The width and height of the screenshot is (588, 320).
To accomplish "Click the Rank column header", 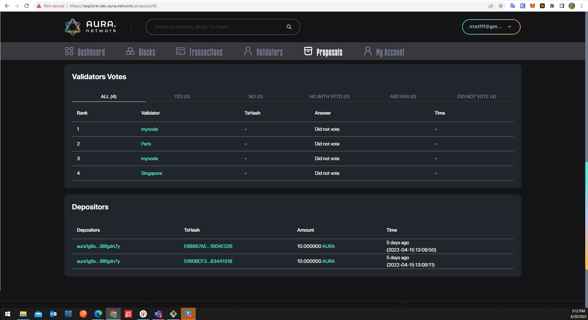I will point(82,113).
